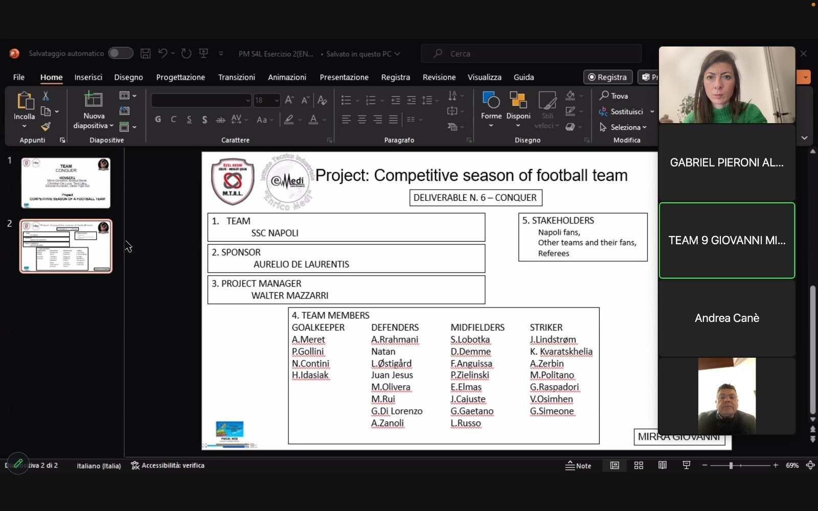Toggle center text alignment
This screenshot has height=511, width=818.
coord(362,120)
